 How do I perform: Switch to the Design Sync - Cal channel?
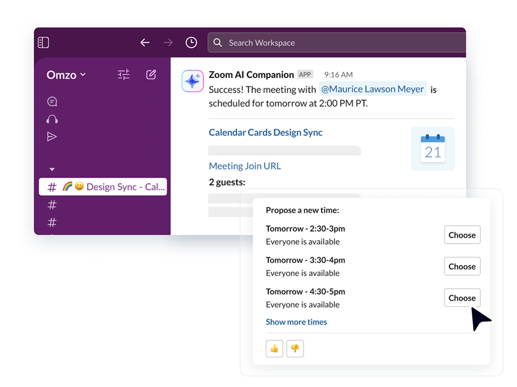pyautogui.click(x=102, y=186)
